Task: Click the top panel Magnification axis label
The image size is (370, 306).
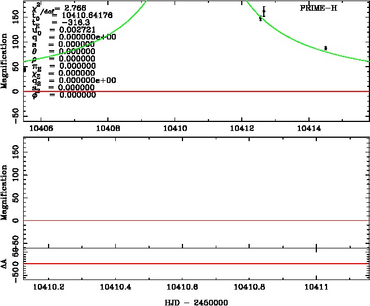Action: 5,61
